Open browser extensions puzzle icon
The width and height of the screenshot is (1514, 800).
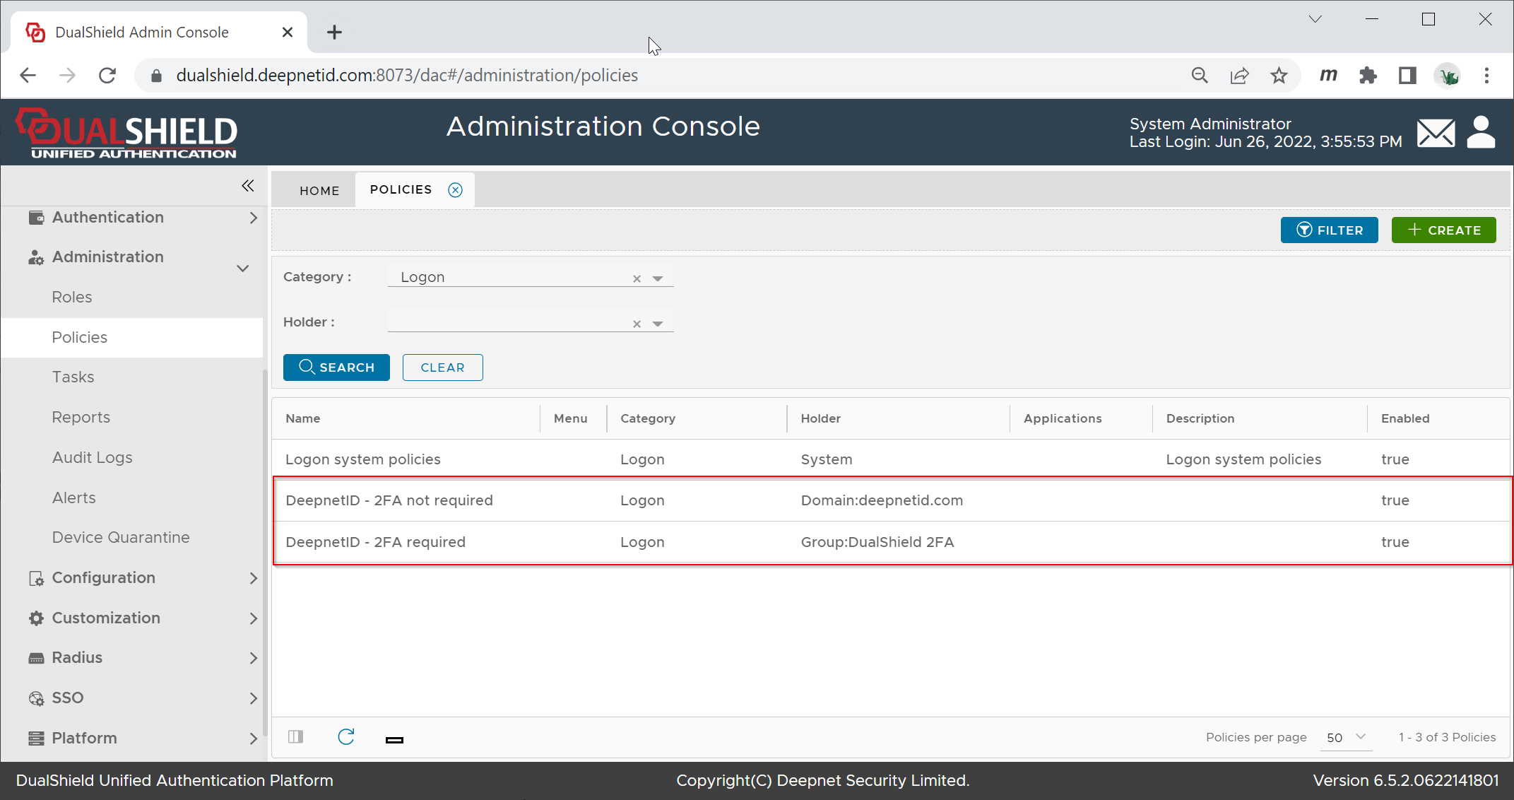1368,76
